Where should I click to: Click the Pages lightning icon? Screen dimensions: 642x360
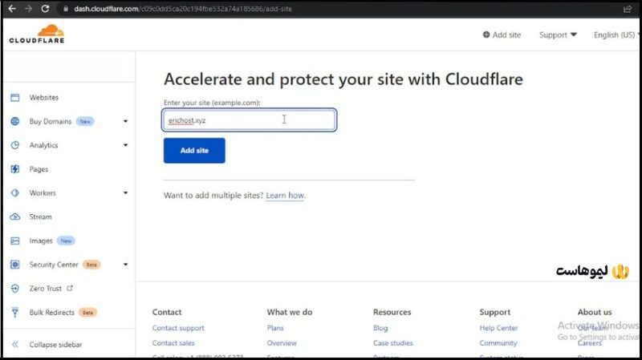point(15,169)
